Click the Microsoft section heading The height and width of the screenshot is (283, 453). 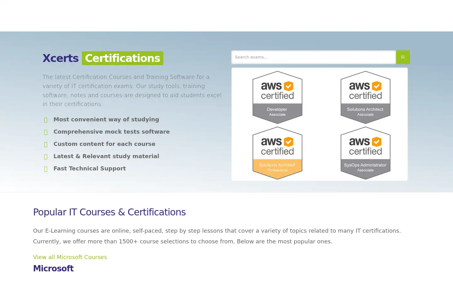tap(53, 269)
